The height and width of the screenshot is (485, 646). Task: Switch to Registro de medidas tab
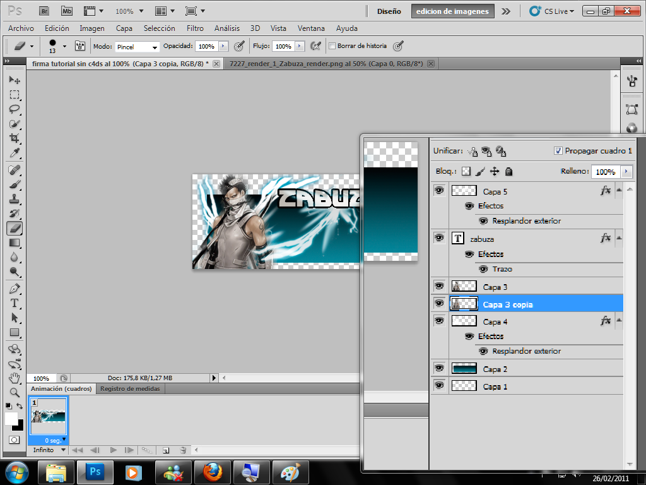pyautogui.click(x=130, y=388)
